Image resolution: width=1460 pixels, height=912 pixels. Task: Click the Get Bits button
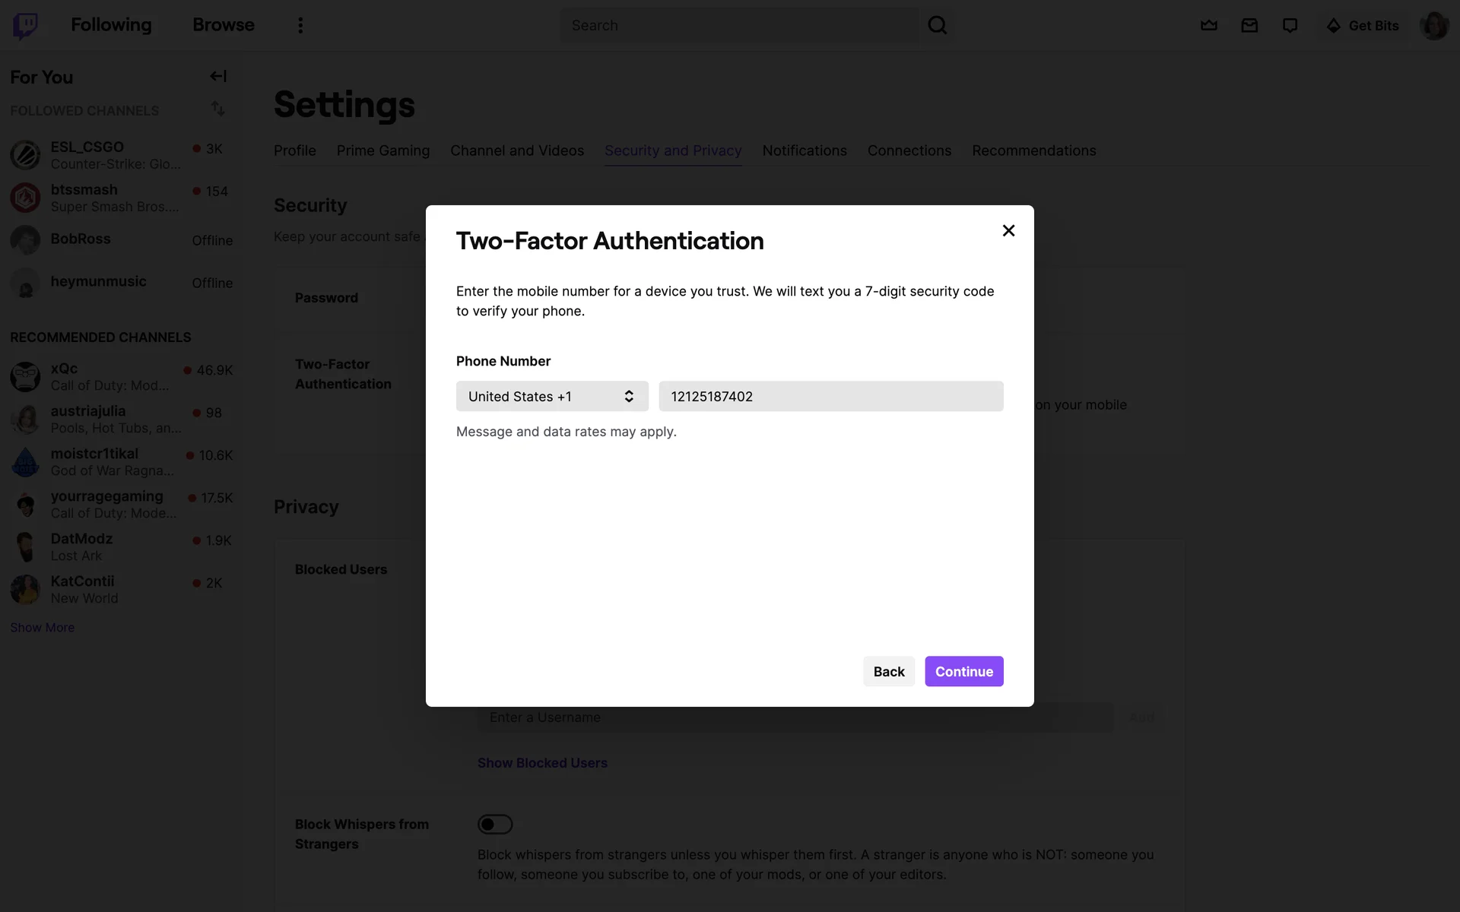pos(1363,25)
